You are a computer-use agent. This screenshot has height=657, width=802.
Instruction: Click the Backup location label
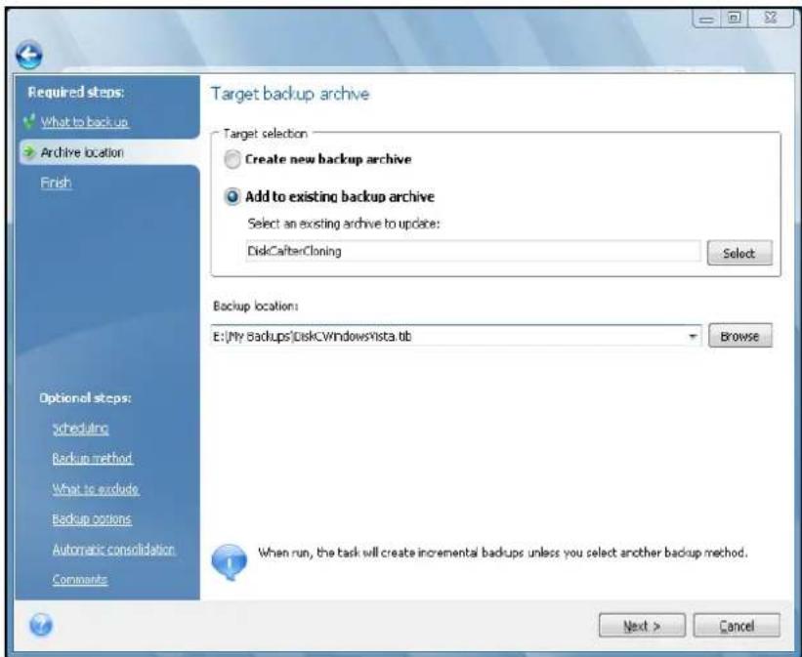255,307
